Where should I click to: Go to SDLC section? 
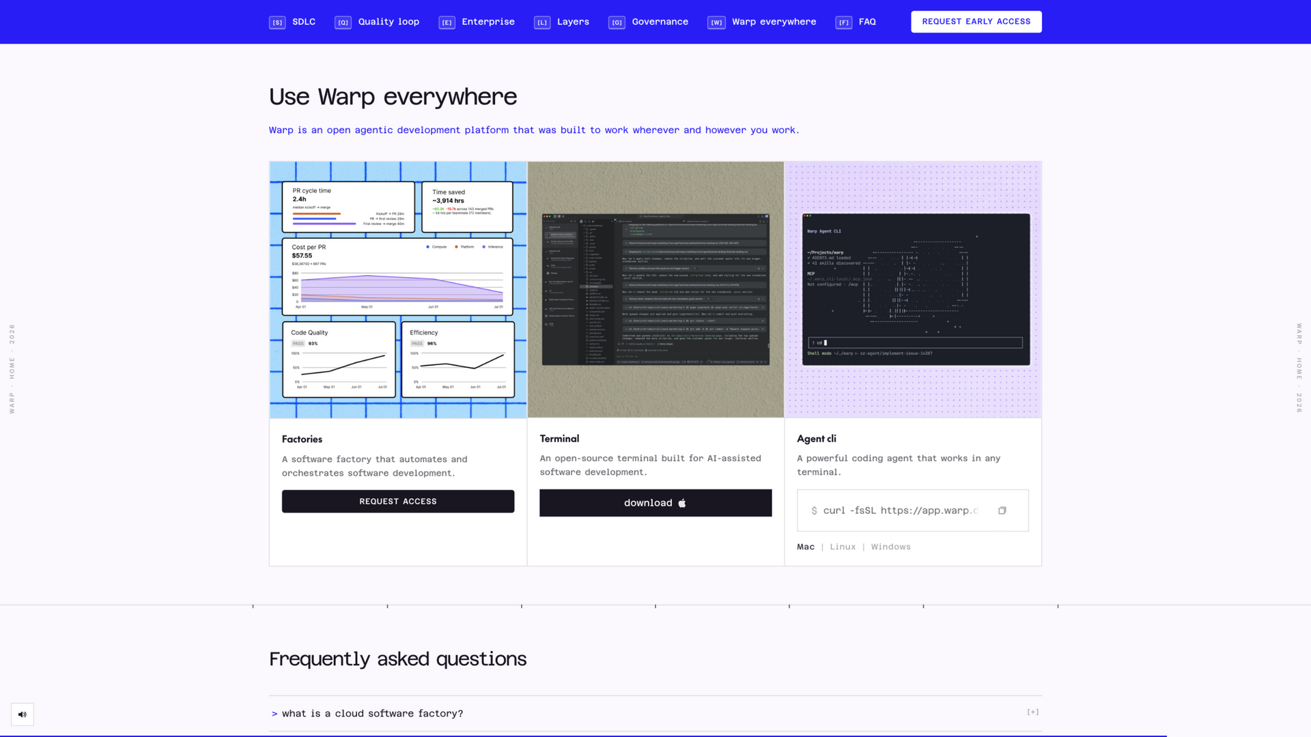click(x=304, y=22)
